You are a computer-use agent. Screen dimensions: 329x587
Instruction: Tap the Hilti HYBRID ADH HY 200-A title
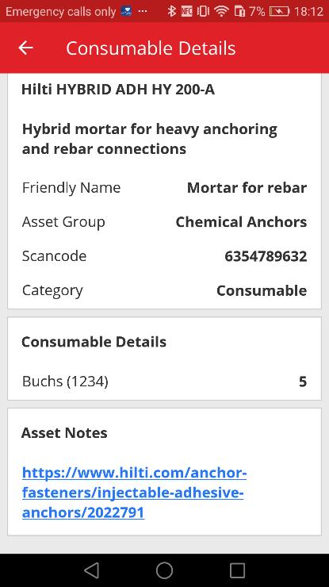click(x=118, y=90)
